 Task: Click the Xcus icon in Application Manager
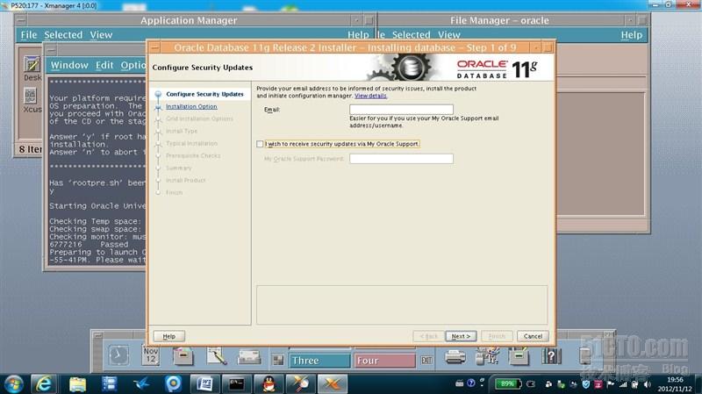[x=32, y=100]
